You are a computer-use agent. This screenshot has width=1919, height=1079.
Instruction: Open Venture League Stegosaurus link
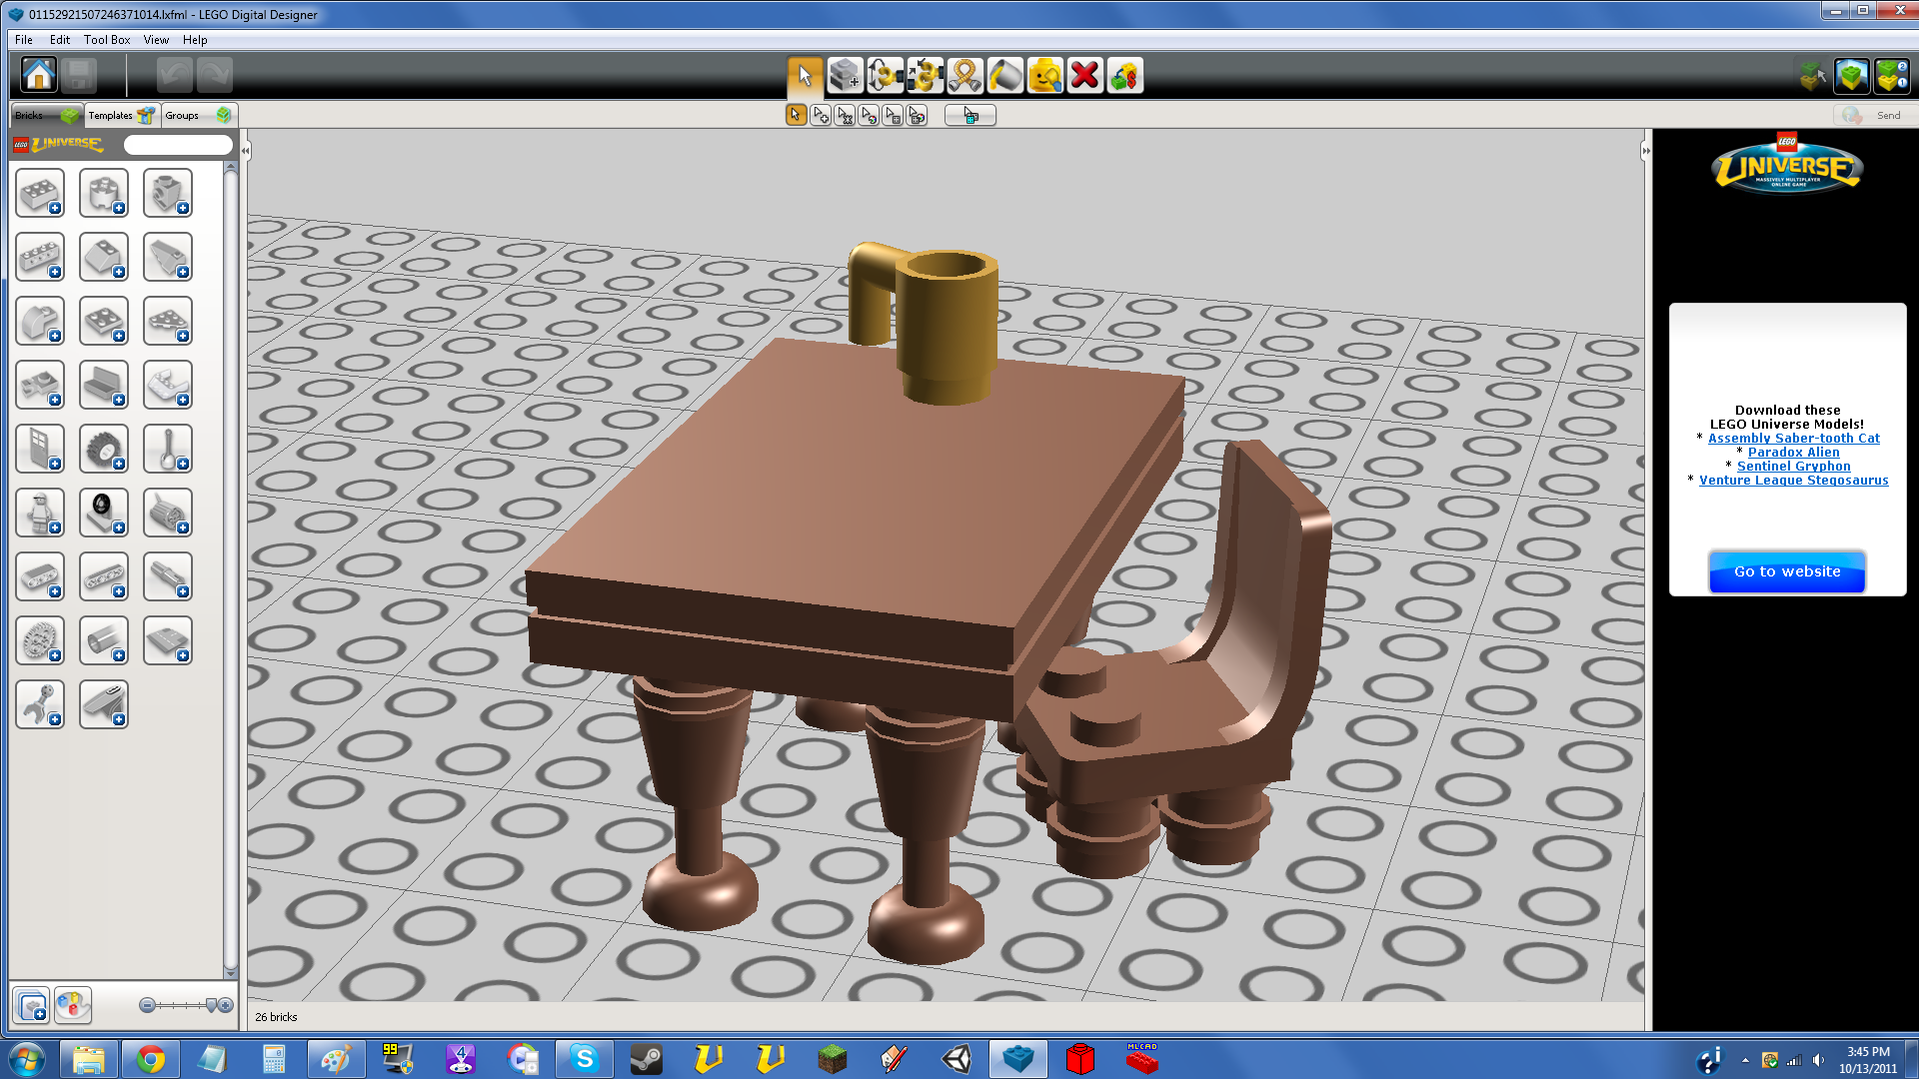click(x=1793, y=481)
